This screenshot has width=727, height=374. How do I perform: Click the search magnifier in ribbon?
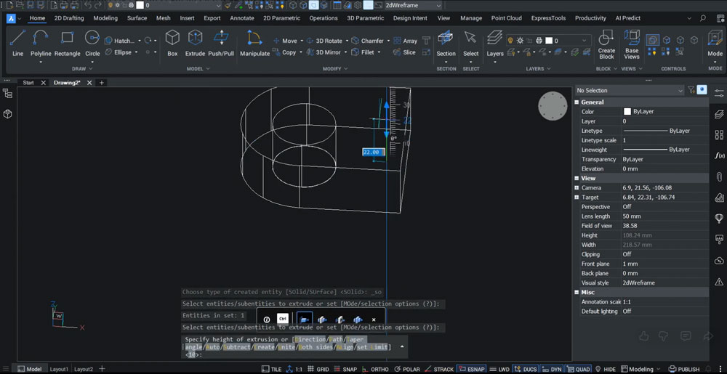coord(703,18)
